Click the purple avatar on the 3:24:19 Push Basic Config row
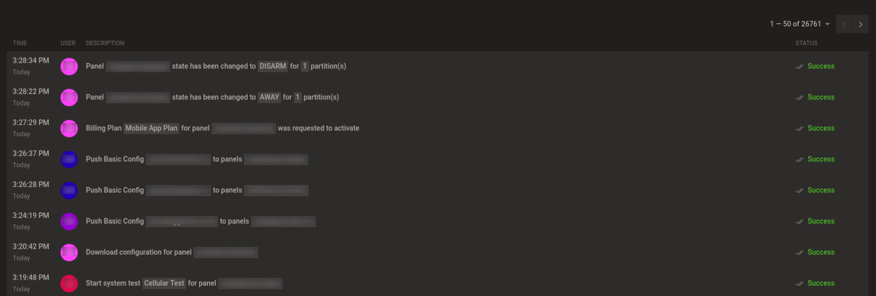Image resolution: width=876 pixels, height=296 pixels. [x=69, y=221]
